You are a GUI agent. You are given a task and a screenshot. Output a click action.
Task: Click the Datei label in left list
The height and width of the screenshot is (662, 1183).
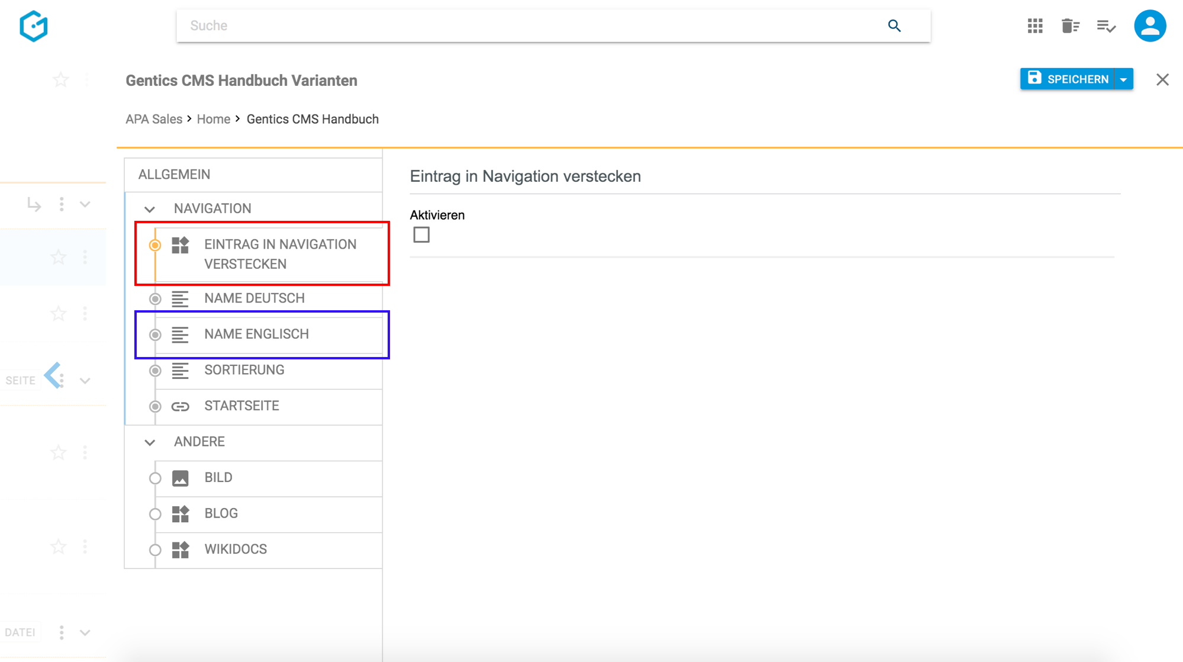[20, 632]
